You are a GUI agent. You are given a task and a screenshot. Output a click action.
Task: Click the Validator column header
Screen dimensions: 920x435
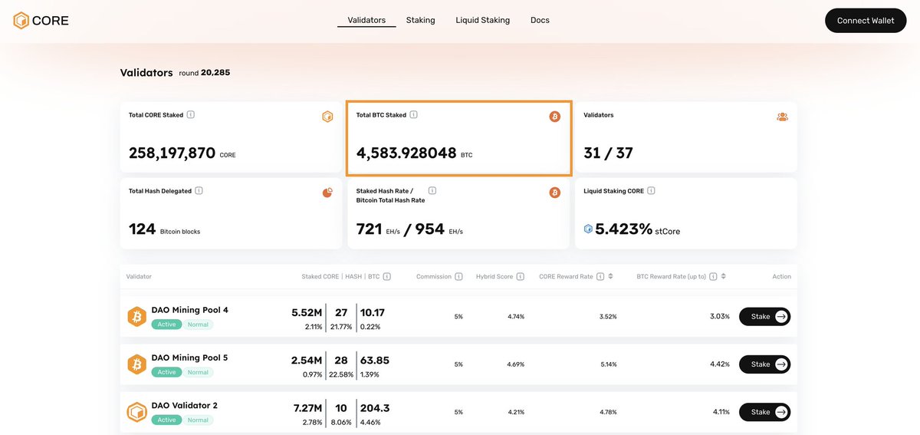pyautogui.click(x=139, y=277)
